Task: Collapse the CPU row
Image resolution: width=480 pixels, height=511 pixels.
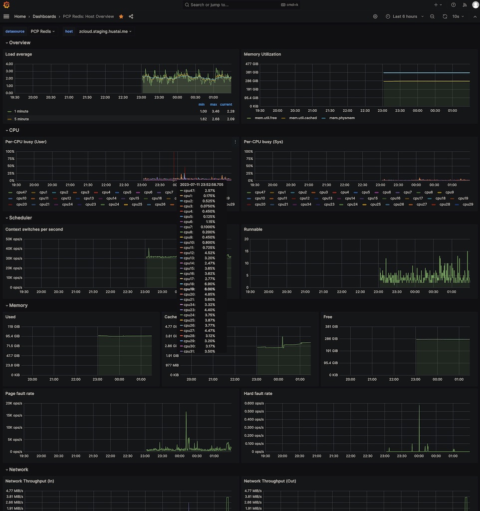Action: point(12,130)
